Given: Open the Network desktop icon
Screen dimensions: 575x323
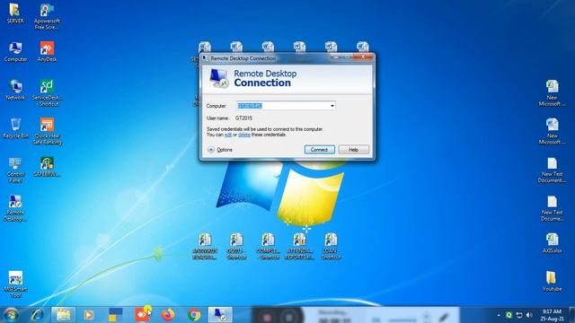Looking at the screenshot, I should tap(15, 90).
